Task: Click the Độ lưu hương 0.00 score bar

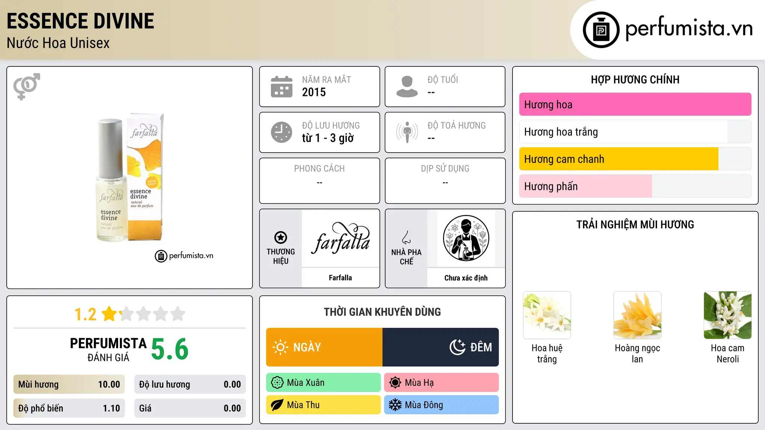Action: 190,384
